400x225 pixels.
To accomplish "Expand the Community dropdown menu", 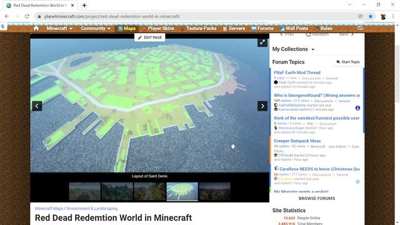I will pos(96,28).
